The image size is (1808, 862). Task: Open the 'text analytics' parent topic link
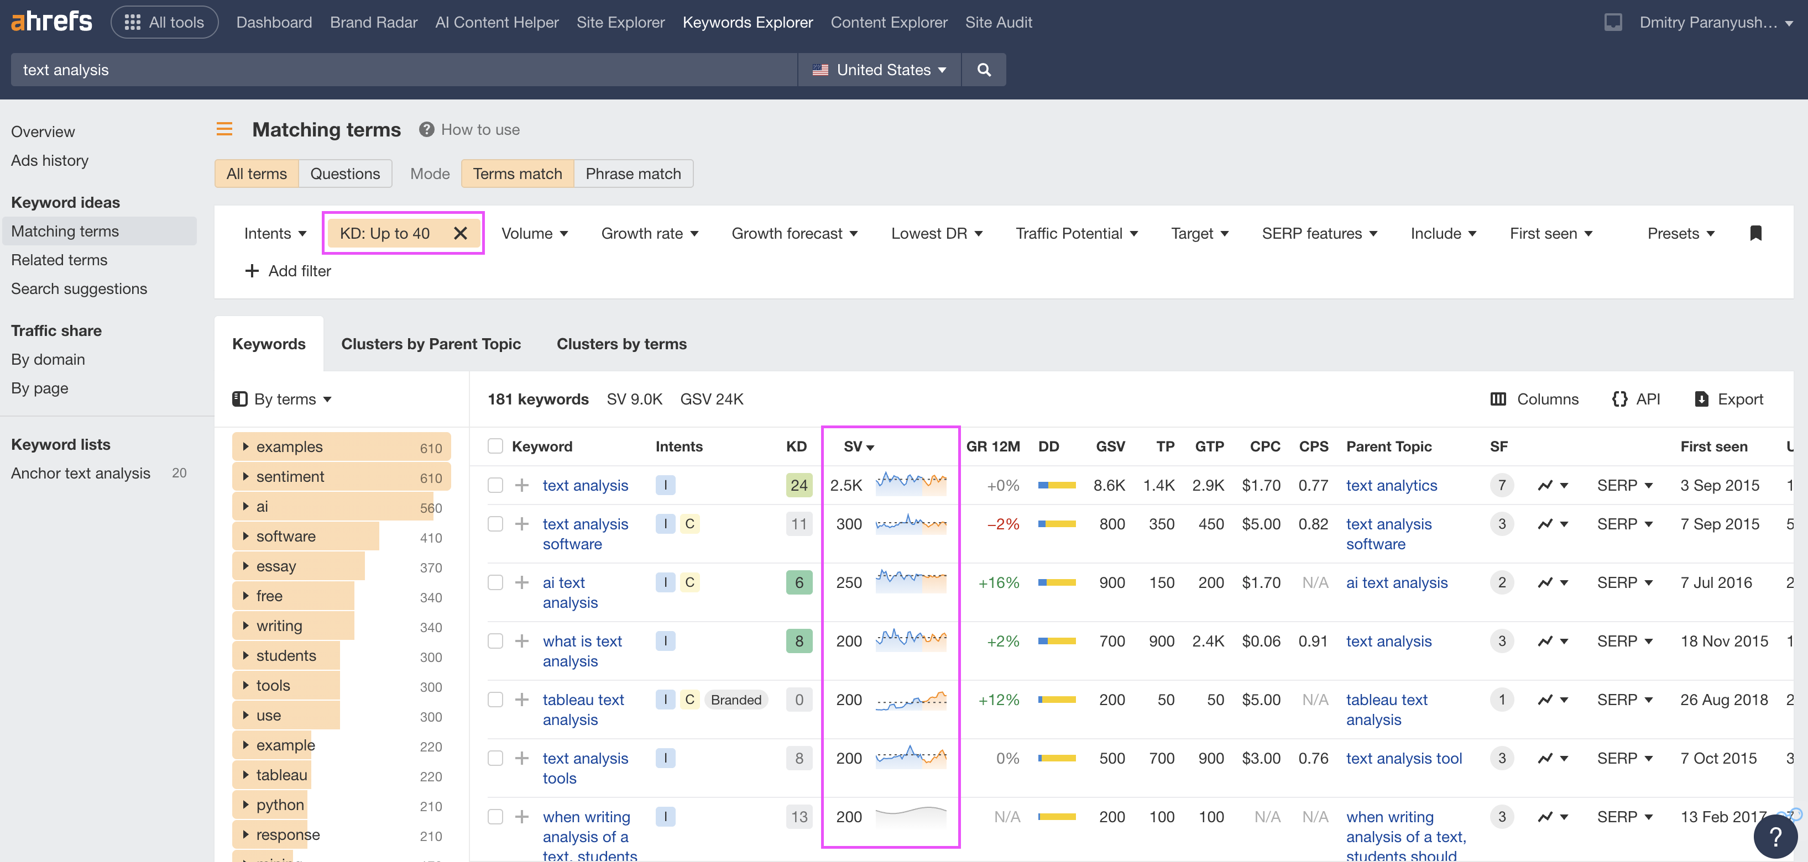1391,485
